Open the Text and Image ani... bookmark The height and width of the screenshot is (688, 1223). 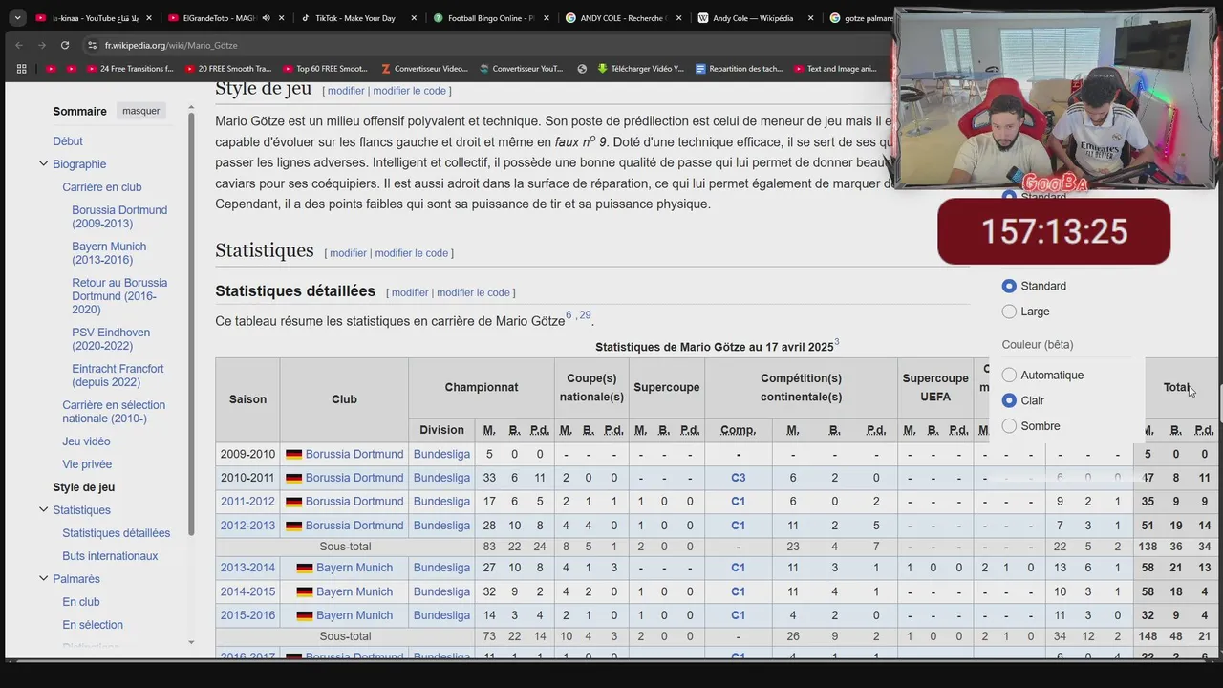coord(835,69)
